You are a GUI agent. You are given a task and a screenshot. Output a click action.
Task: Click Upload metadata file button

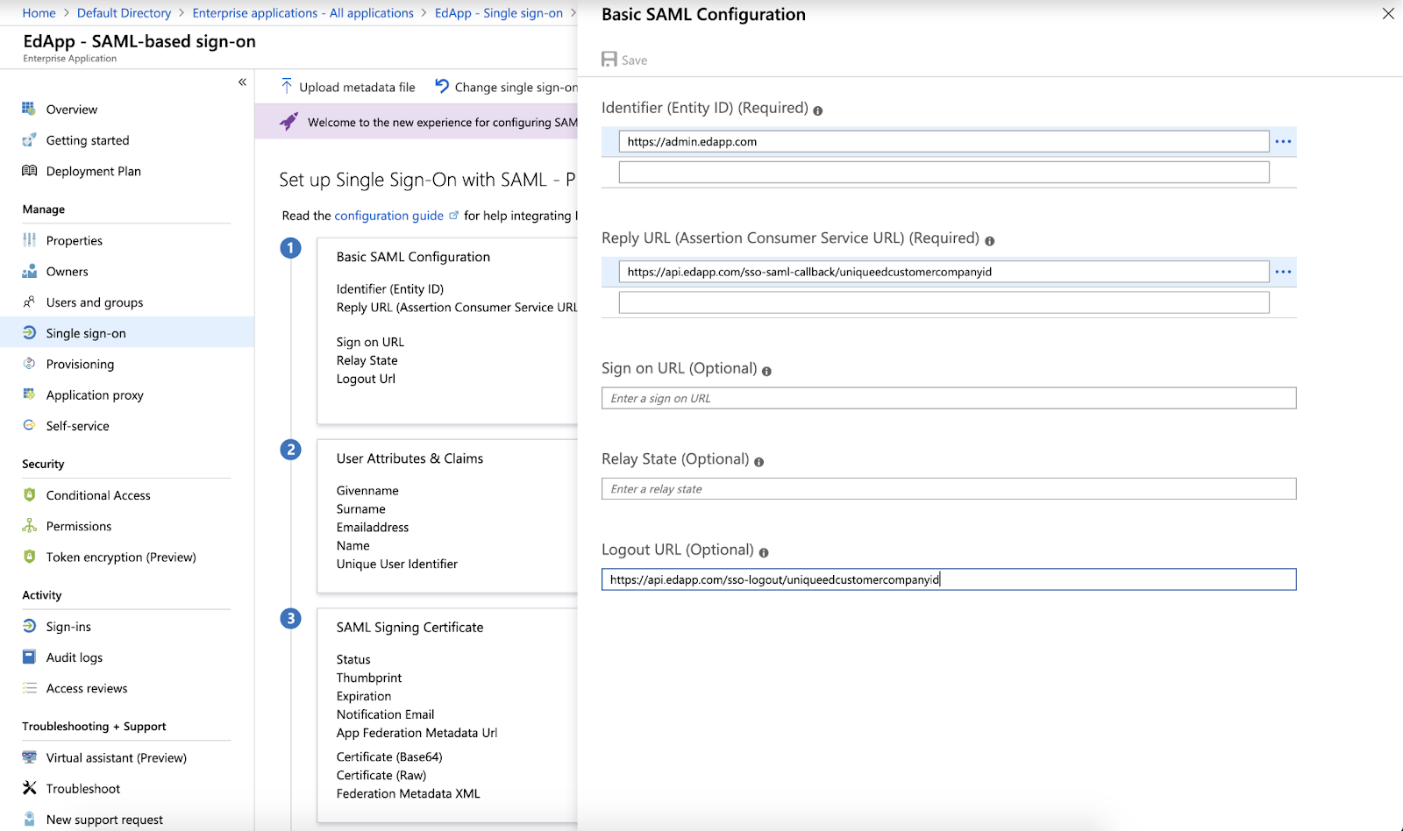tap(348, 87)
